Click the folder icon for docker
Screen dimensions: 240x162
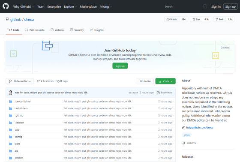(10, 158)
